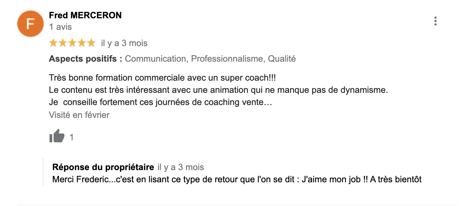Click the fifth rating star
This screenshot has height=206, width=462.
click(x=91, y=43)
